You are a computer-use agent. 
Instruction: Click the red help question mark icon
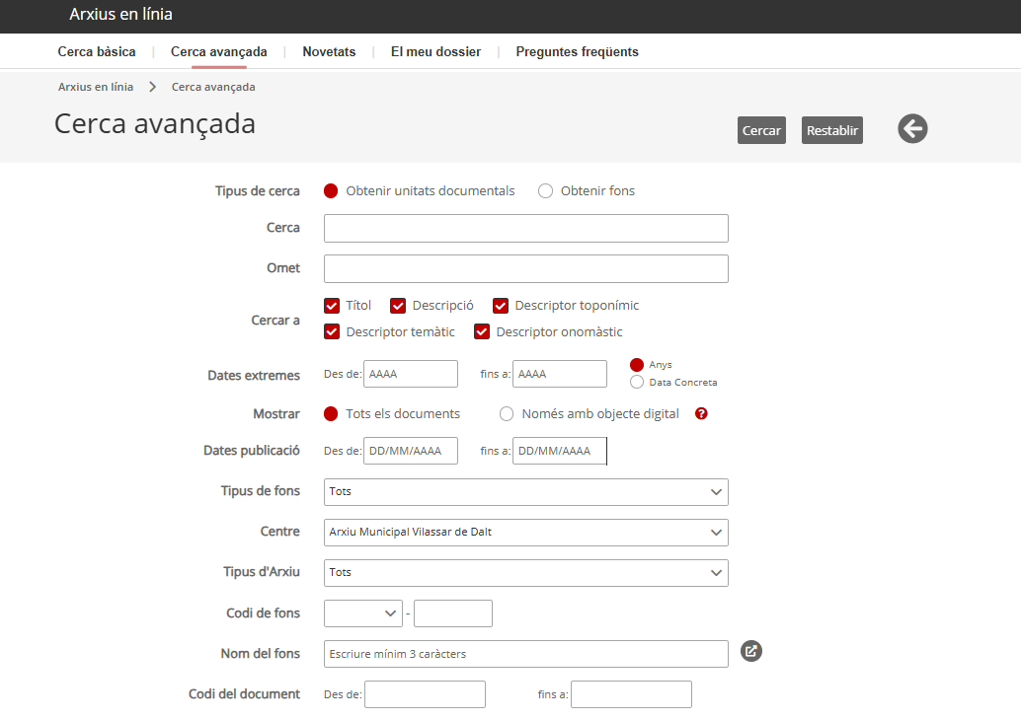click(x=701, y=414)
